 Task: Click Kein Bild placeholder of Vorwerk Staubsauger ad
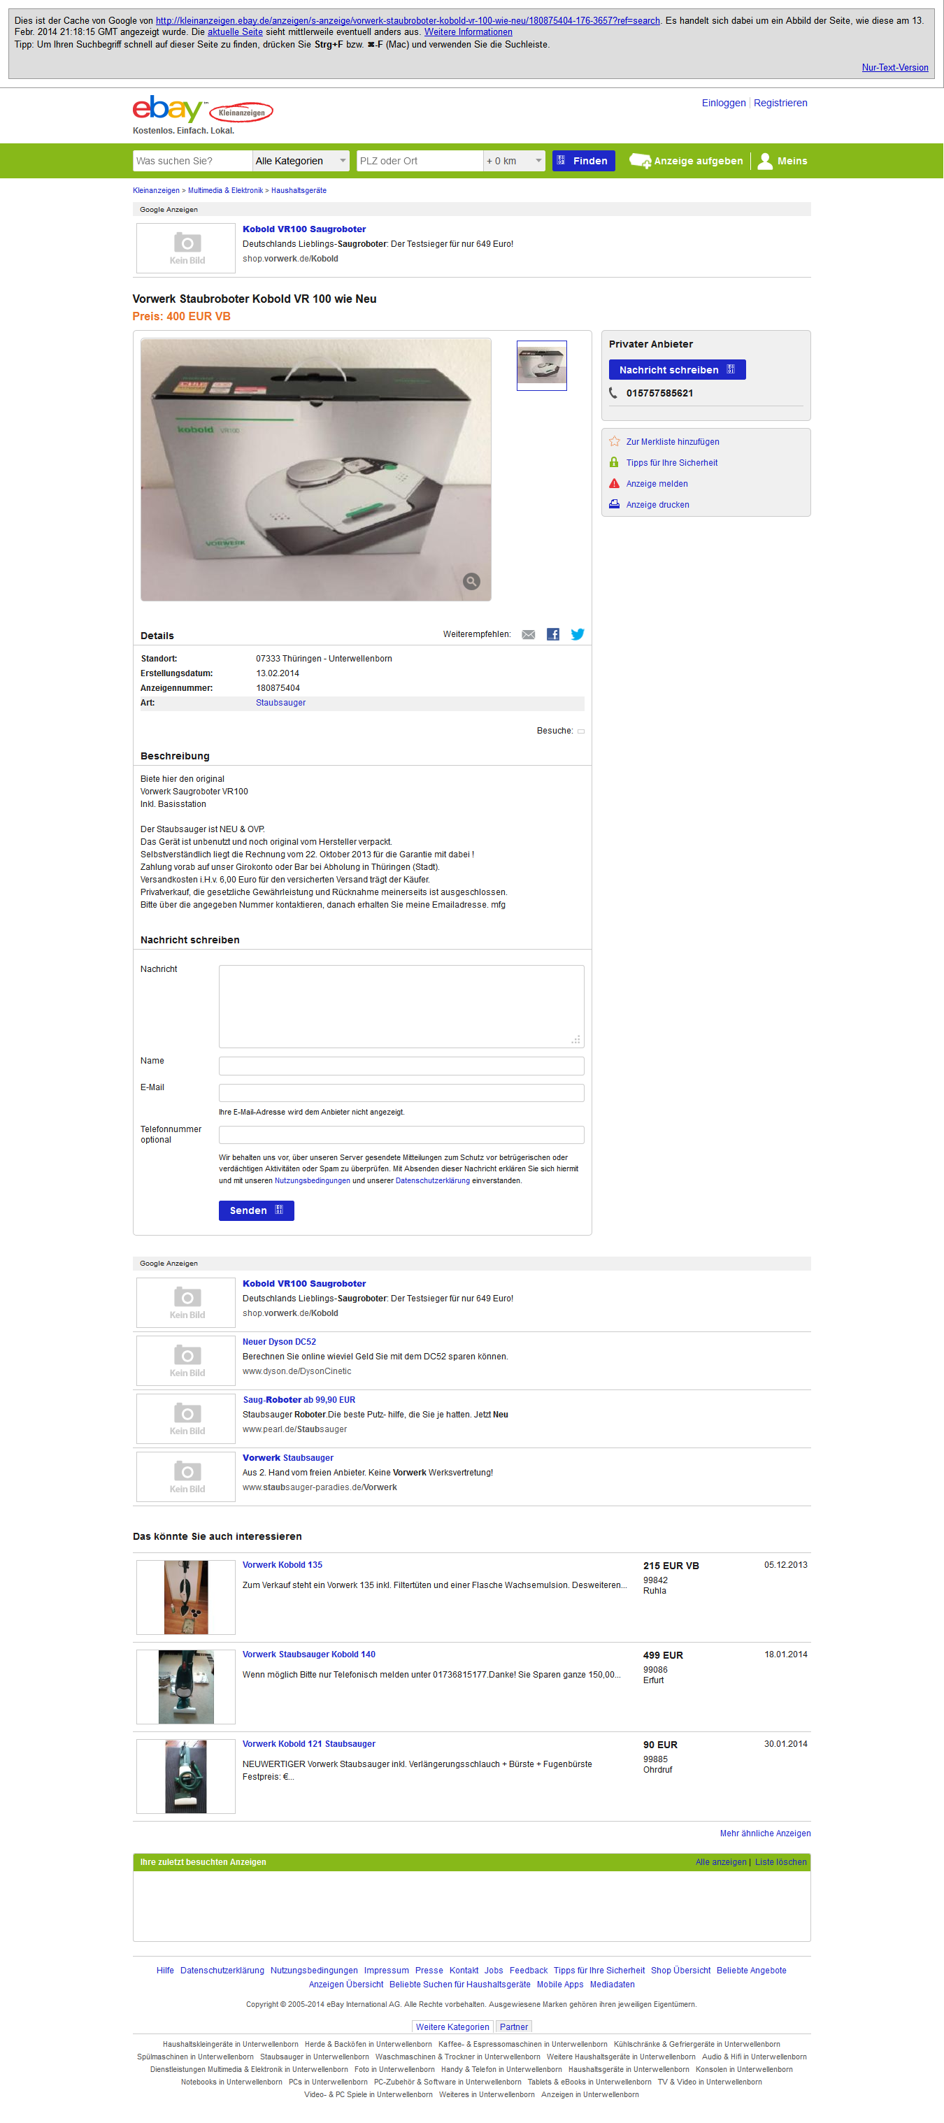click(x=186, y=1477)
